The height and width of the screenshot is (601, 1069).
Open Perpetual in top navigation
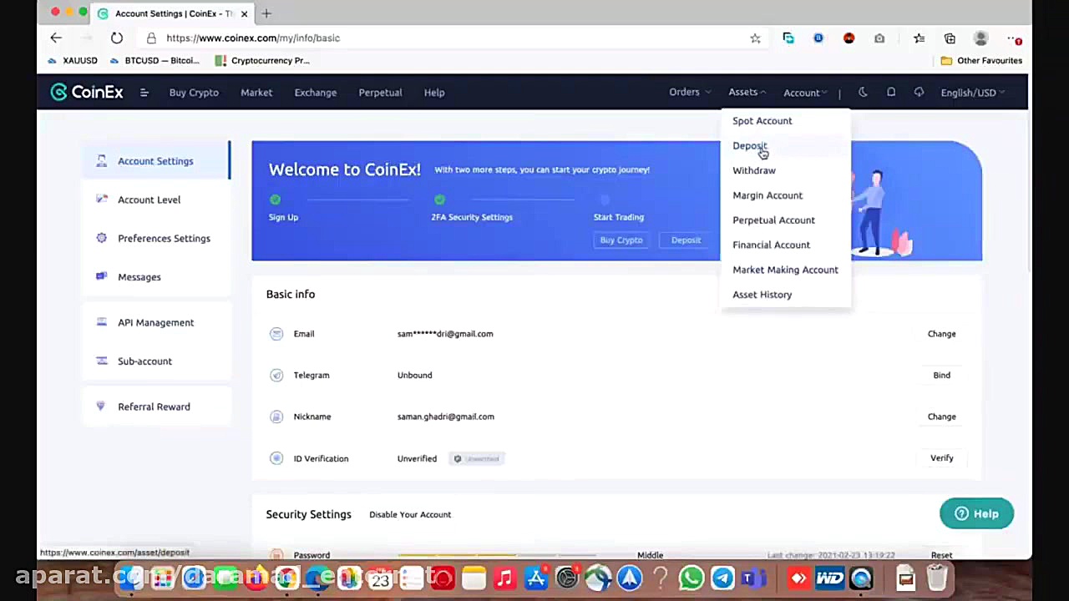pyautogui.click(x=380, y=93)
